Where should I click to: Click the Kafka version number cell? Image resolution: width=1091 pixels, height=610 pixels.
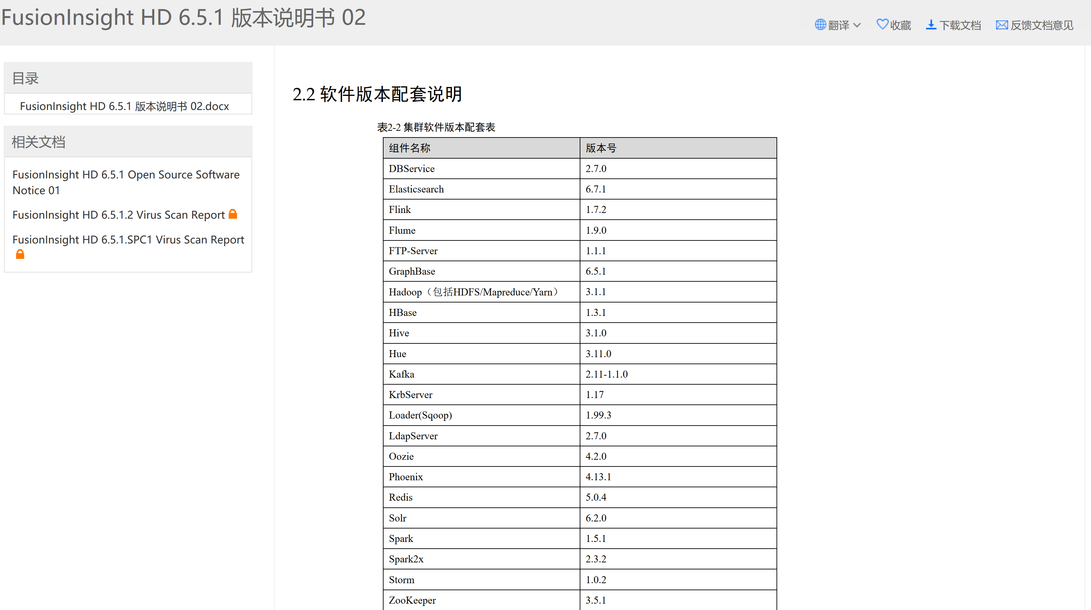[607, 374]
